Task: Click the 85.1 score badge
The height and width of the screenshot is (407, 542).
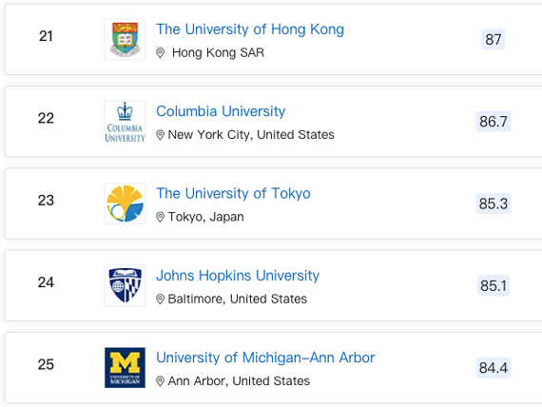Action: [494, 285]
